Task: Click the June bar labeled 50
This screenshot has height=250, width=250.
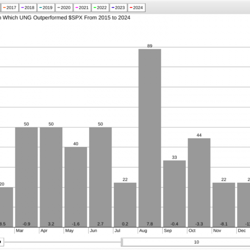Action: pos(100,177)
